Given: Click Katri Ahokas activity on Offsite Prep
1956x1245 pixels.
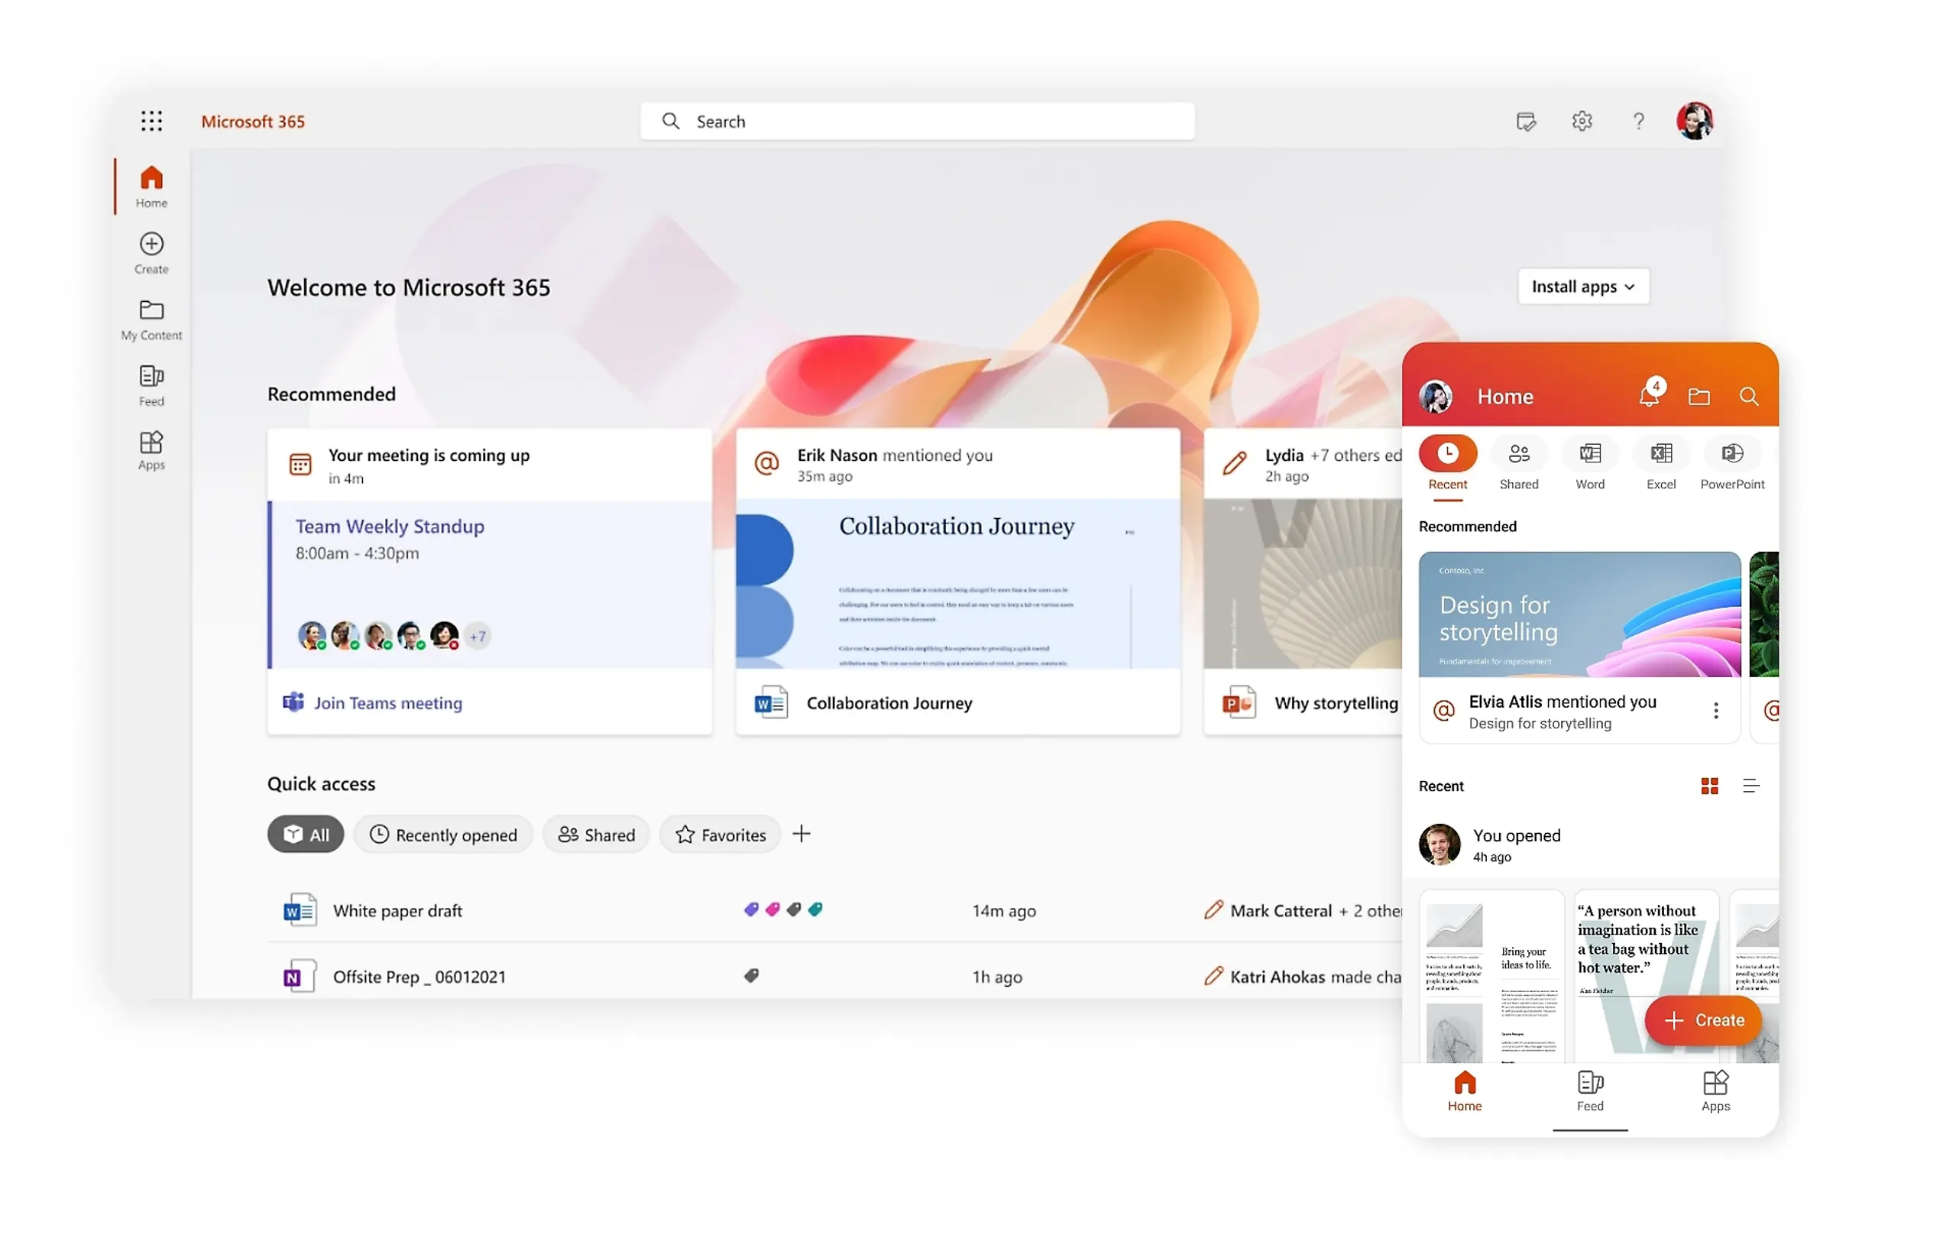Looking at the screenshot, I should coord(1303,977).
